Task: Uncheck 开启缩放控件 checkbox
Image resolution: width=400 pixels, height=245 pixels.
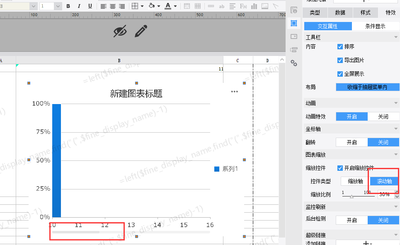Action: [x=340, y=168]
